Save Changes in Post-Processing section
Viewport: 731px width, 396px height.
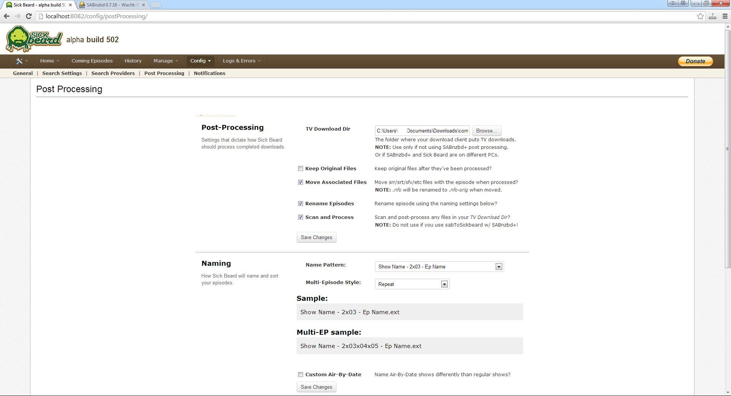pos(316,237)
